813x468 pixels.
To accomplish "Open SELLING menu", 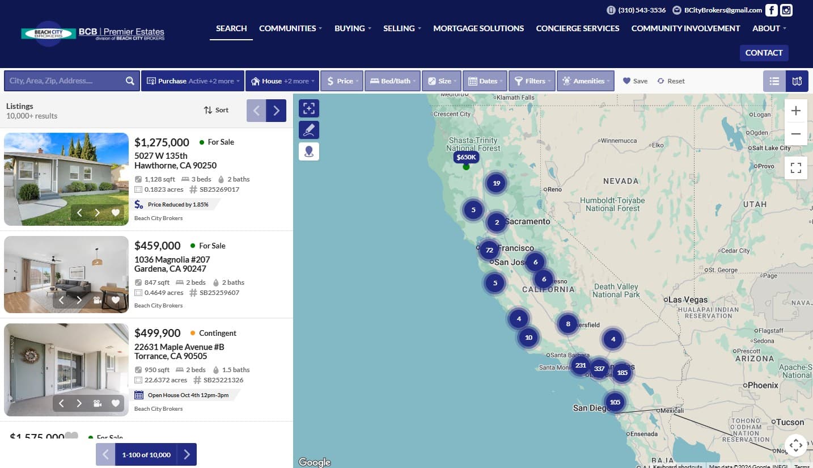I will pyautogui.click(x=402, y=28).
